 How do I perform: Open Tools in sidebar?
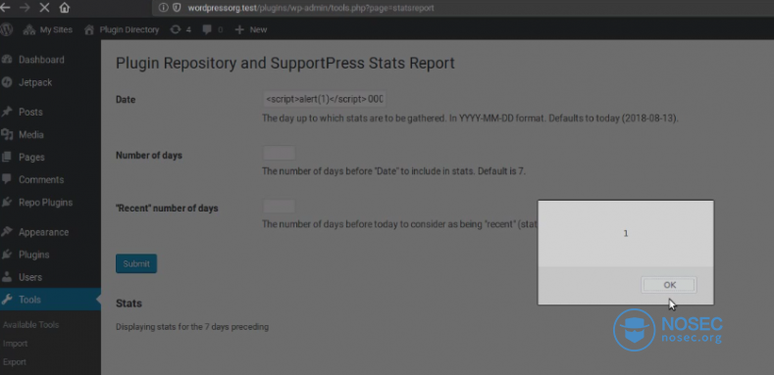pos(50,300)
